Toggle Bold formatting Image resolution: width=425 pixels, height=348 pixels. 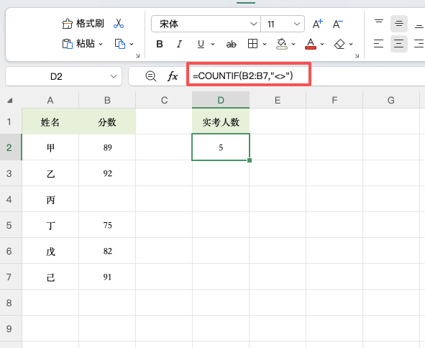[x=160, y=44]
